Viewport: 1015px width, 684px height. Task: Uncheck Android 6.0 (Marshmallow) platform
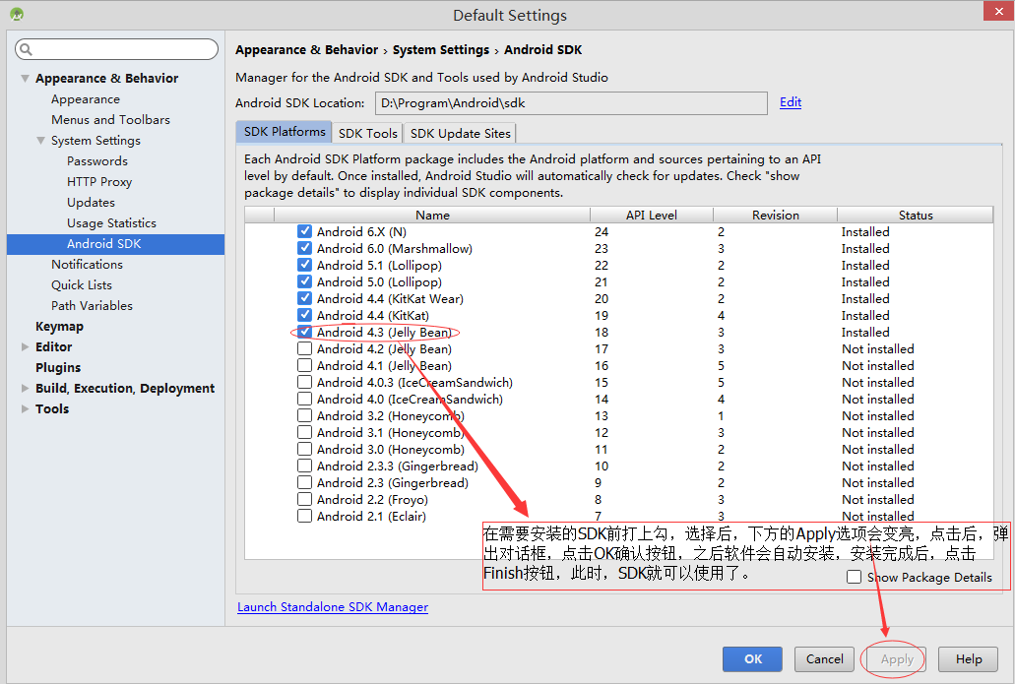[x=304, y=248]
